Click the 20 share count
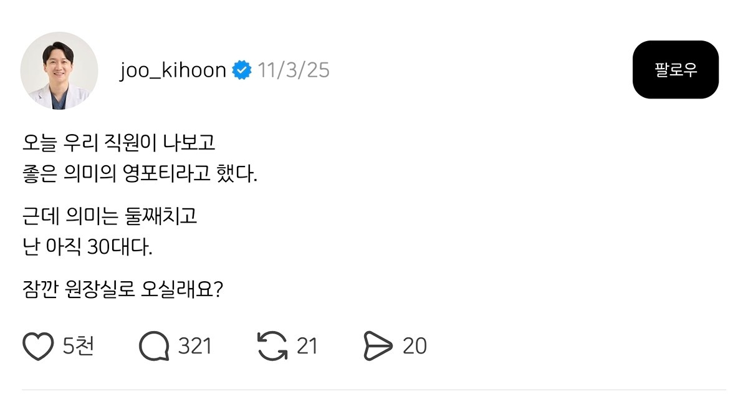This screenshot has width=748, height=394. (x=415, y=346)
